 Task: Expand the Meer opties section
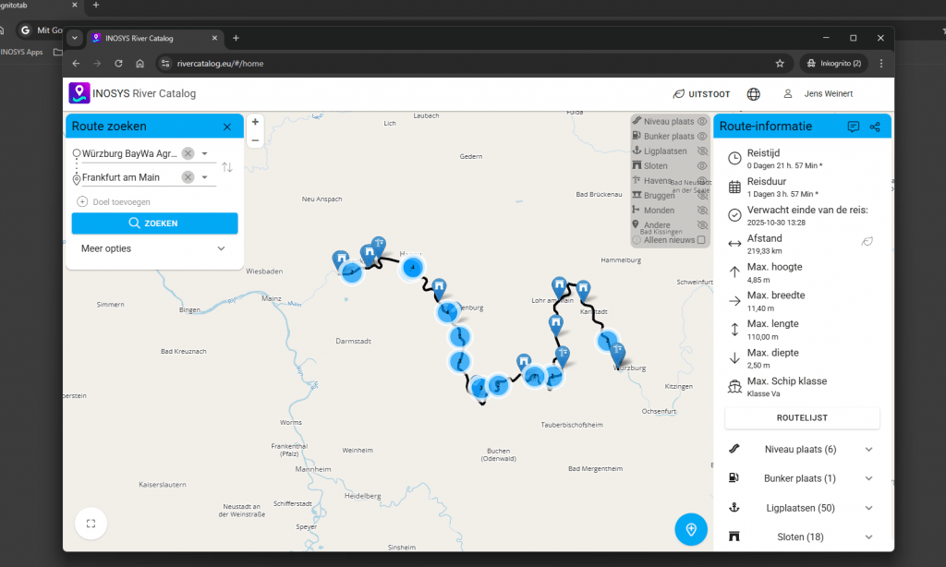coord(221,248)
